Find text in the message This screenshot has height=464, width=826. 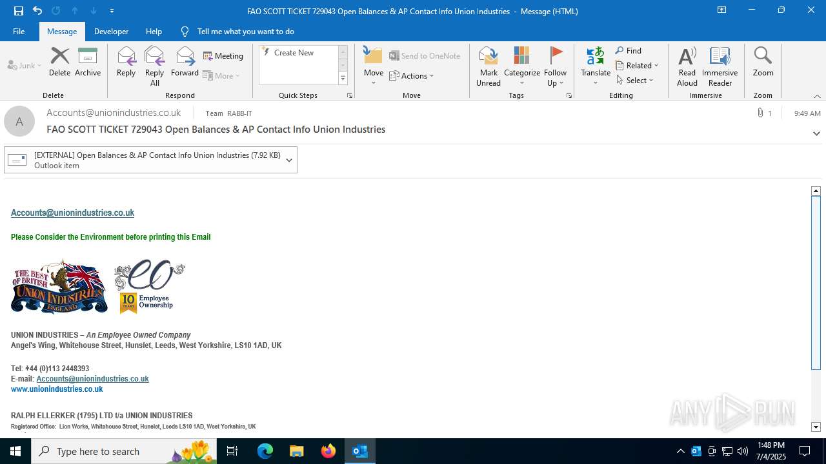tap(629, 51)
